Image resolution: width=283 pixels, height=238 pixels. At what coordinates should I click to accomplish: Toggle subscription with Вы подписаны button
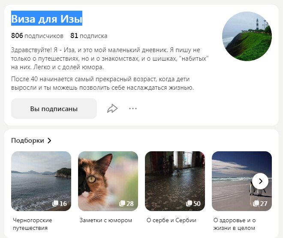click(x=54, y=109)
